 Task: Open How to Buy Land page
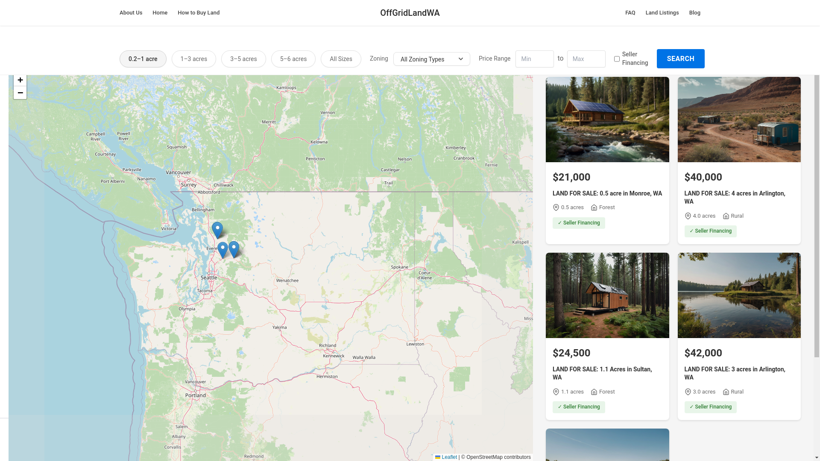pos(199,13)
